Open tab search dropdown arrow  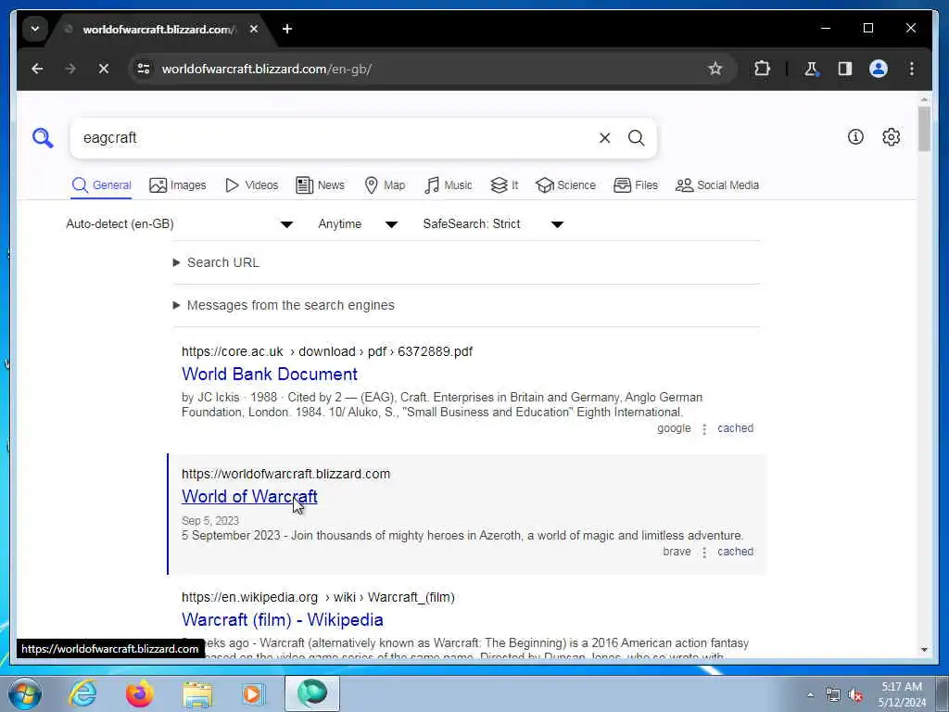click(35, 29)
